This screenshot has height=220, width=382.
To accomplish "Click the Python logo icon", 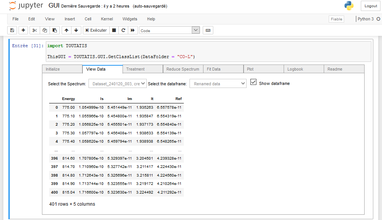I will [349, 6].
